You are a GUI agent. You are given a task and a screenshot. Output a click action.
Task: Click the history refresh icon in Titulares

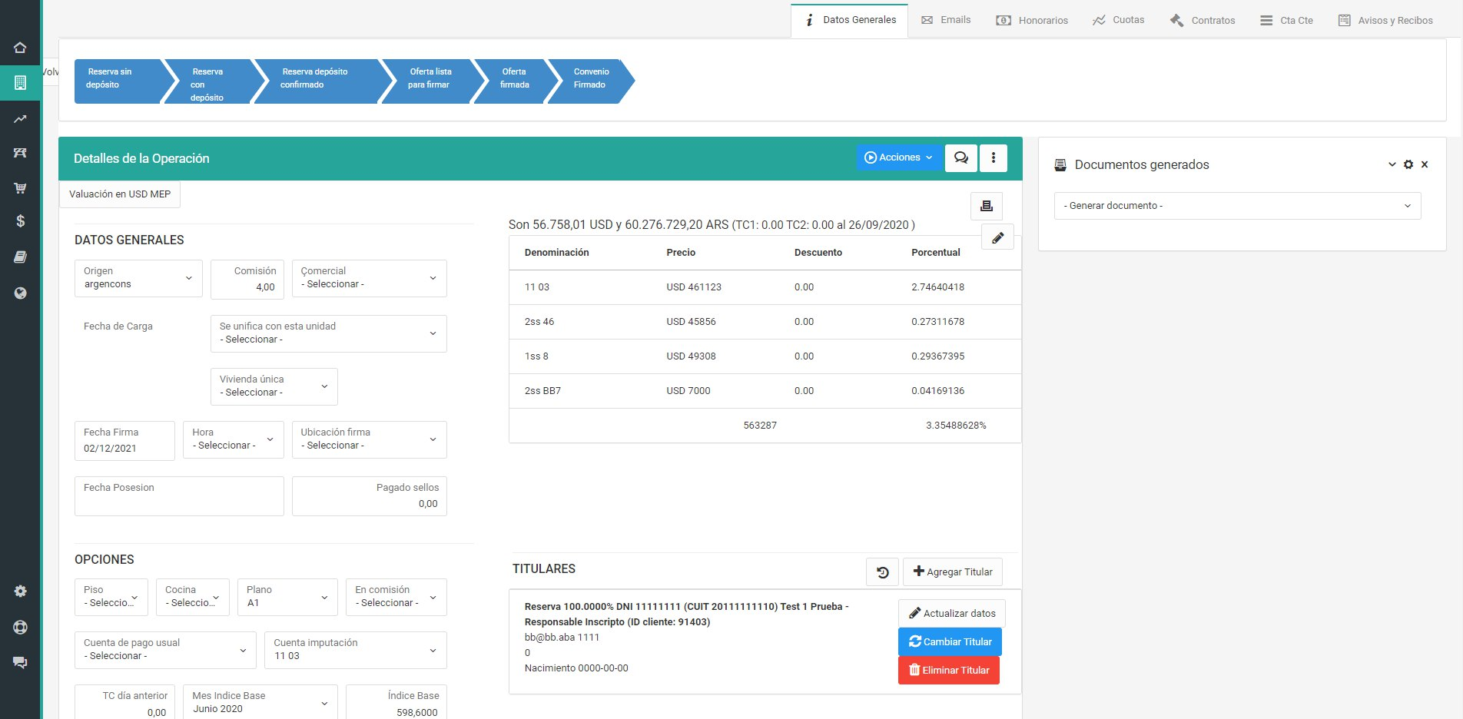882,572
